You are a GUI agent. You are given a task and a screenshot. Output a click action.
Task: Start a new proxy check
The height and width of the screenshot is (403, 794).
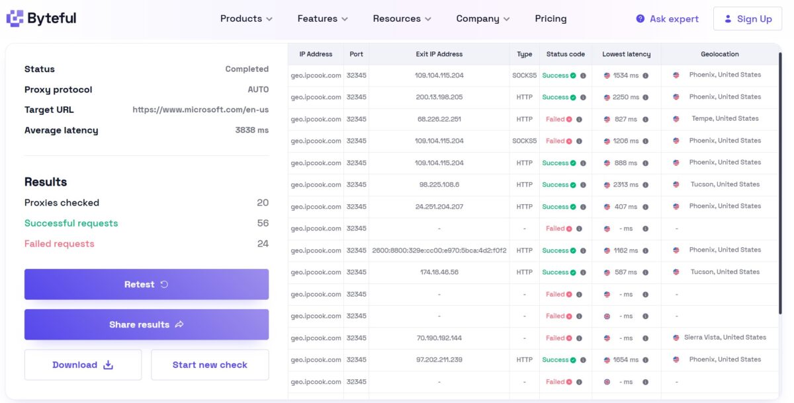coord(210,365)
